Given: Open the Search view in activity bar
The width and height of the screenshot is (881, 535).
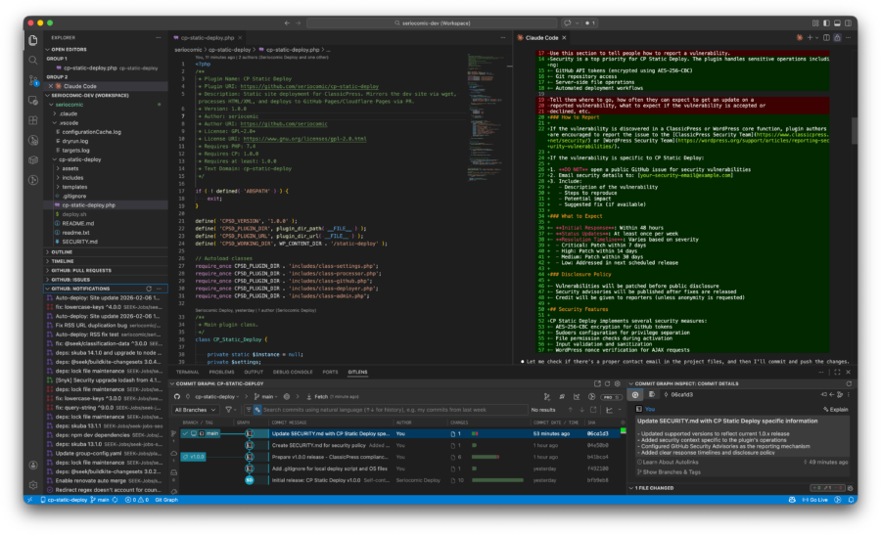Looking at the screenshot, I should (x=32, y=60).
